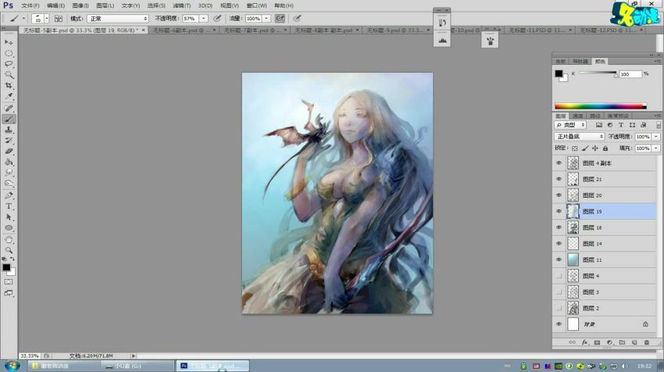
Task: Select the Zoom tool in toolbox
Action: pyautogui.click(x=9, y=250)
